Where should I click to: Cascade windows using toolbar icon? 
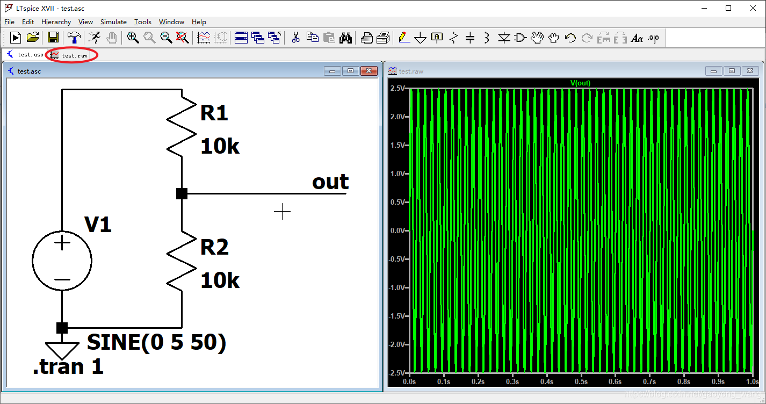click(258, 38)
